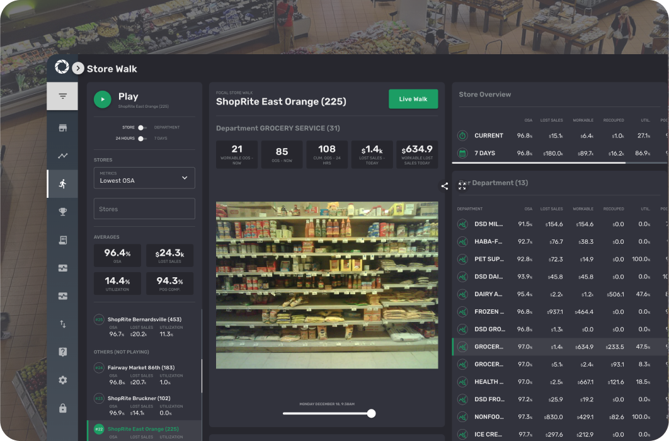Open the report document sidebar icon
The image size is (669, 441).
pyautogui.click(x=63, y=240)
